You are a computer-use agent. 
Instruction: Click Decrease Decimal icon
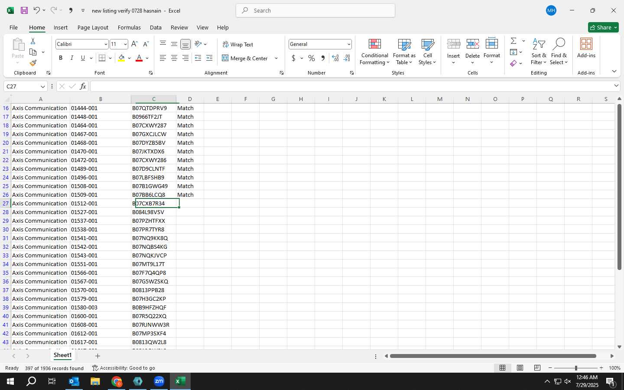[x=347, y=58]
